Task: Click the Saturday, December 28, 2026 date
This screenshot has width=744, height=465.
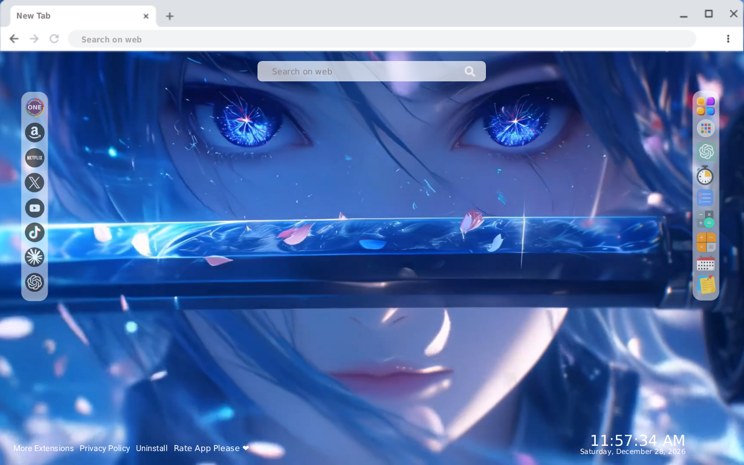Action: click(632, 452)
